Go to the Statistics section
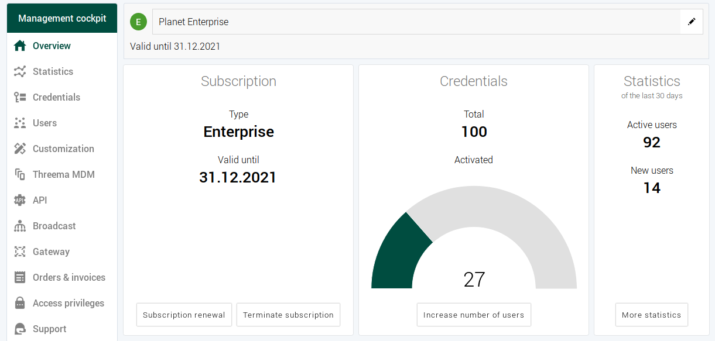715x341 pixels. [62, 71]
